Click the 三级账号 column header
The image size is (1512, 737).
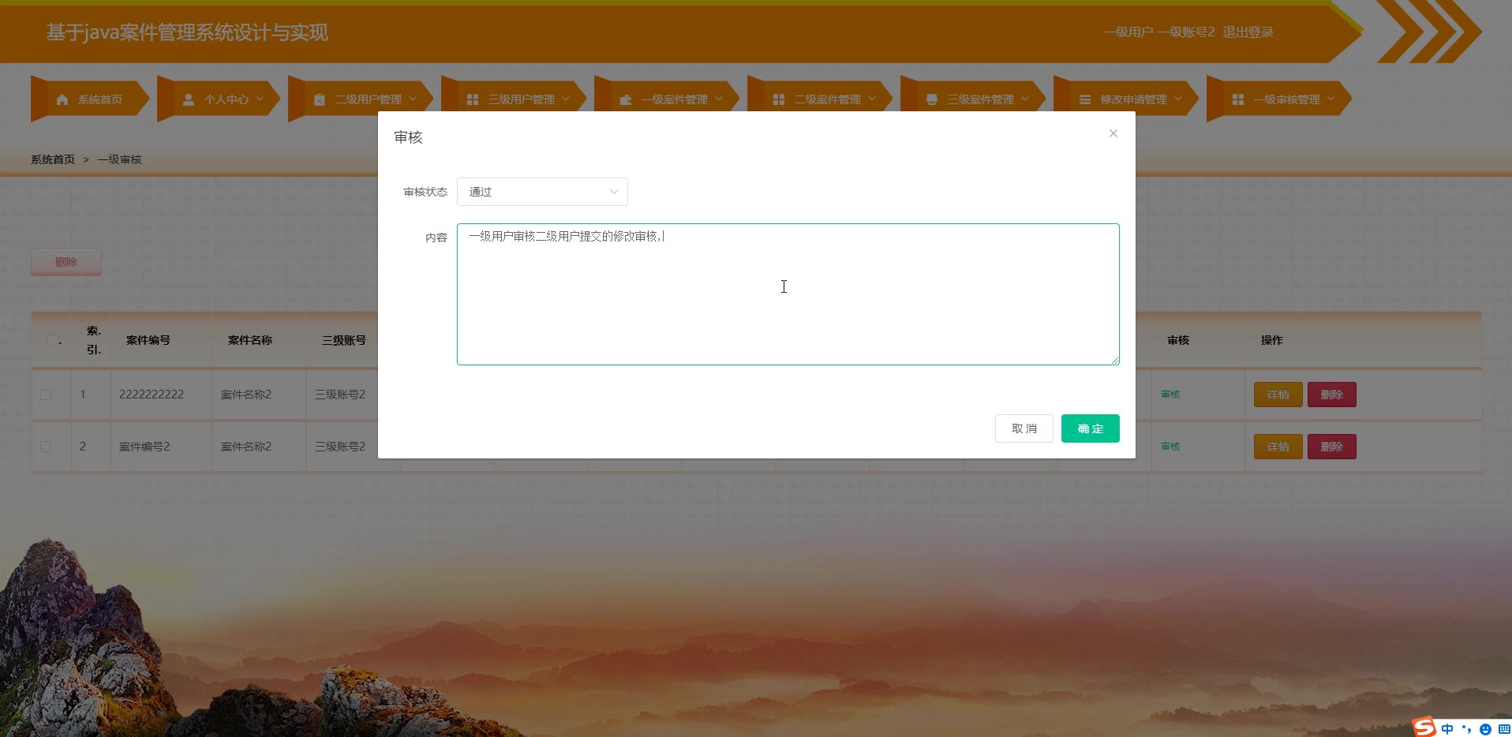point(344,340)
